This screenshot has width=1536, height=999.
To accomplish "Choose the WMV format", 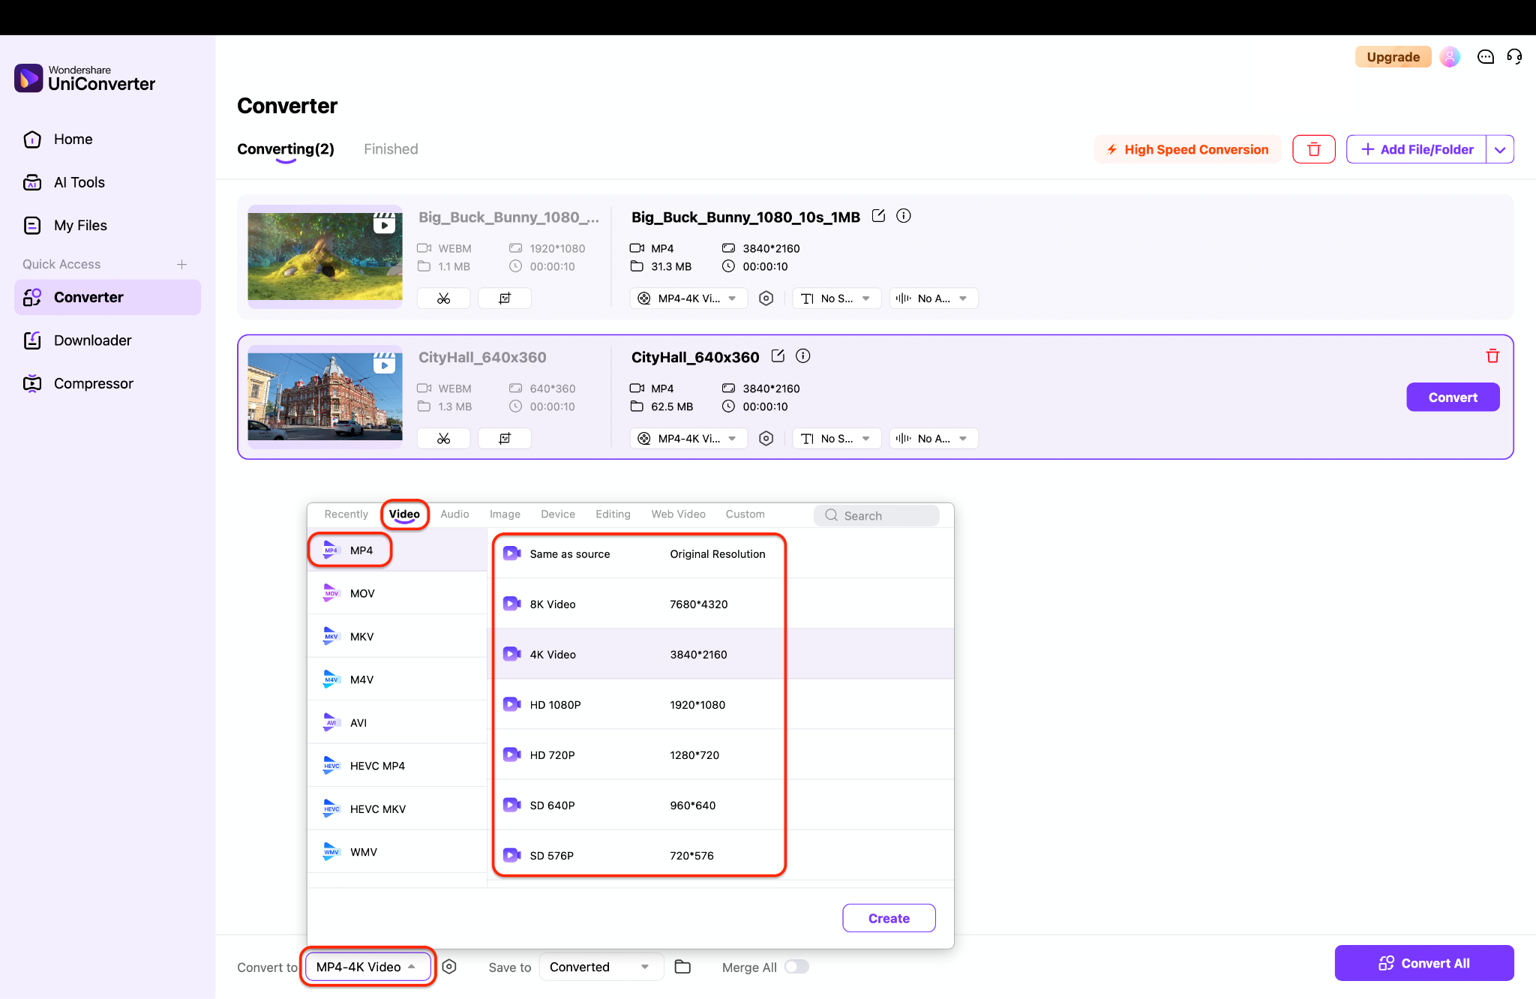I will pos(397,852).
